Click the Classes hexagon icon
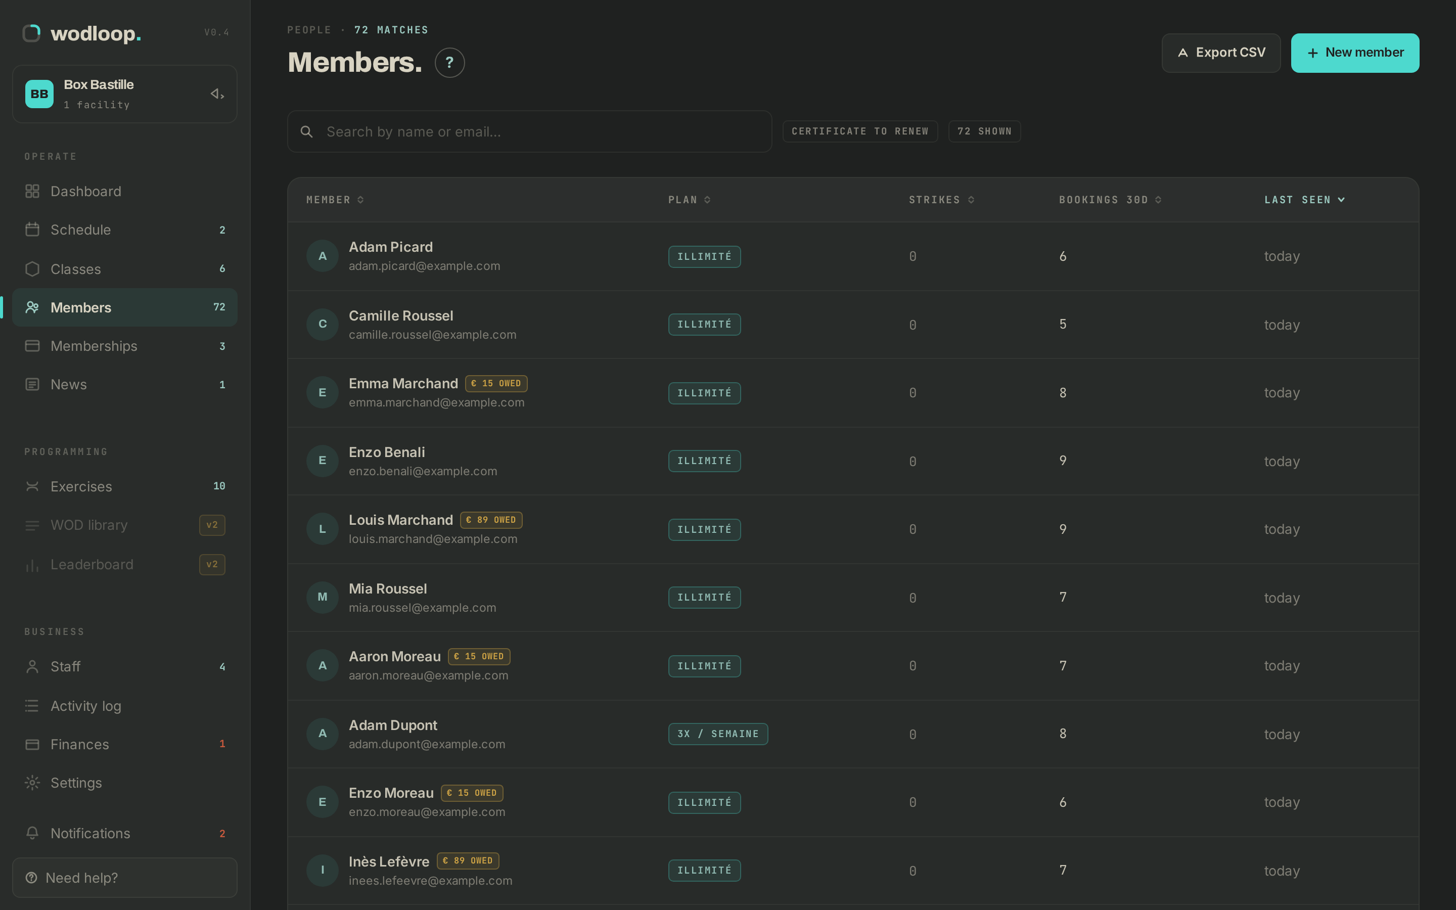This screenshot has height=910, width=1456. click(x=32, y=269)
